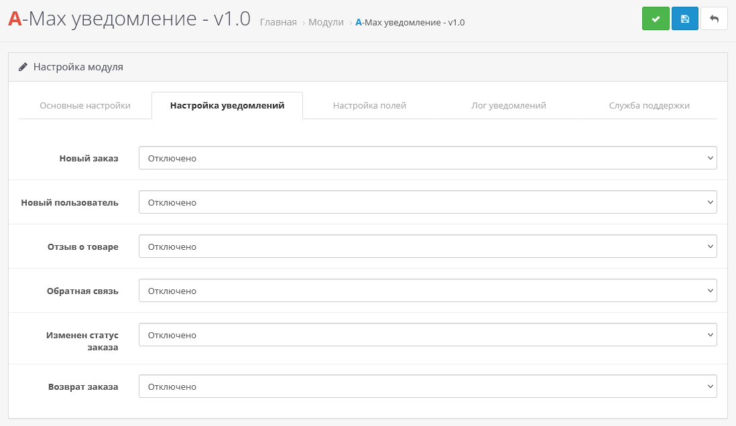Click the large A-Max уведомление page title
Viewport: 736px width, 426px height.
129,19
